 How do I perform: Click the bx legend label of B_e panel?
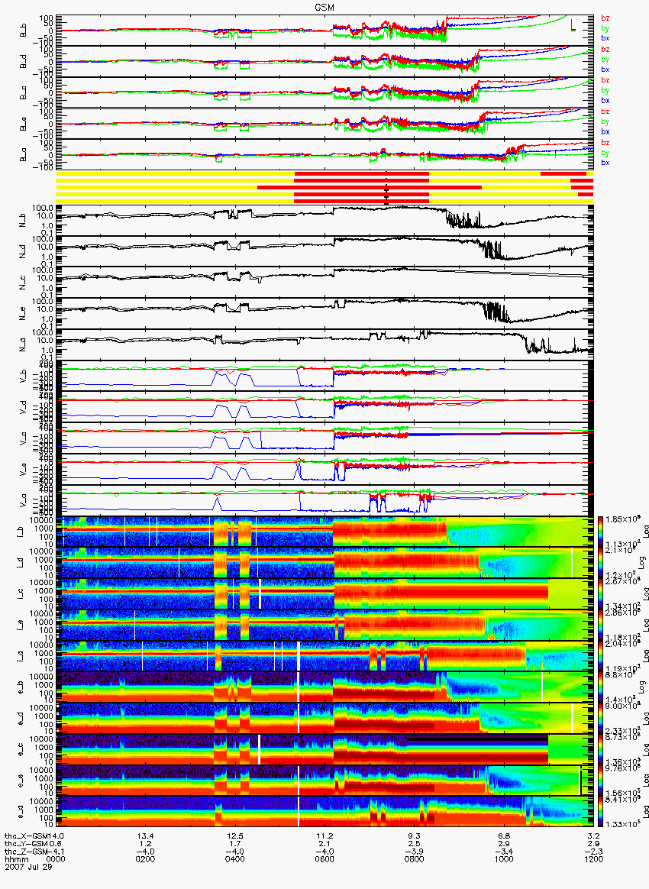pos(605,131)
